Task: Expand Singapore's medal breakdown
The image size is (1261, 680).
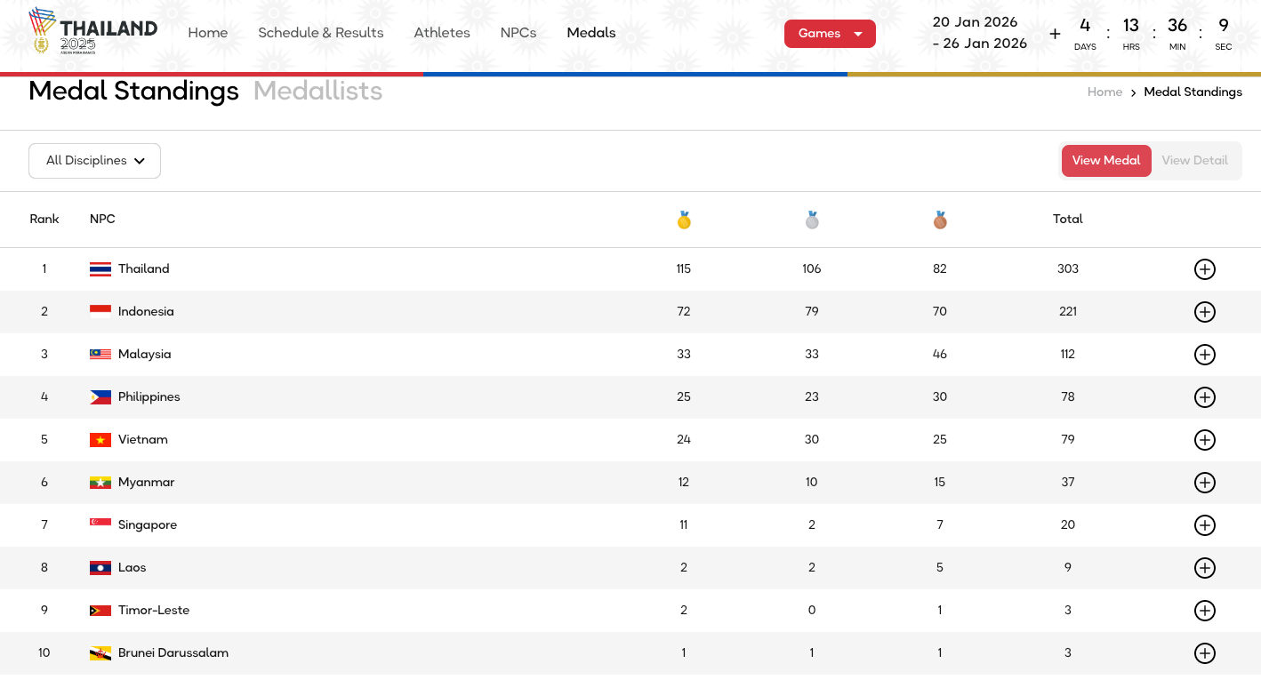Action: [x=1204, y=525]
